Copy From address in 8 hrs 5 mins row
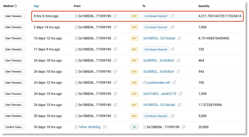The image size is (249, 137). tap(115, 16)
